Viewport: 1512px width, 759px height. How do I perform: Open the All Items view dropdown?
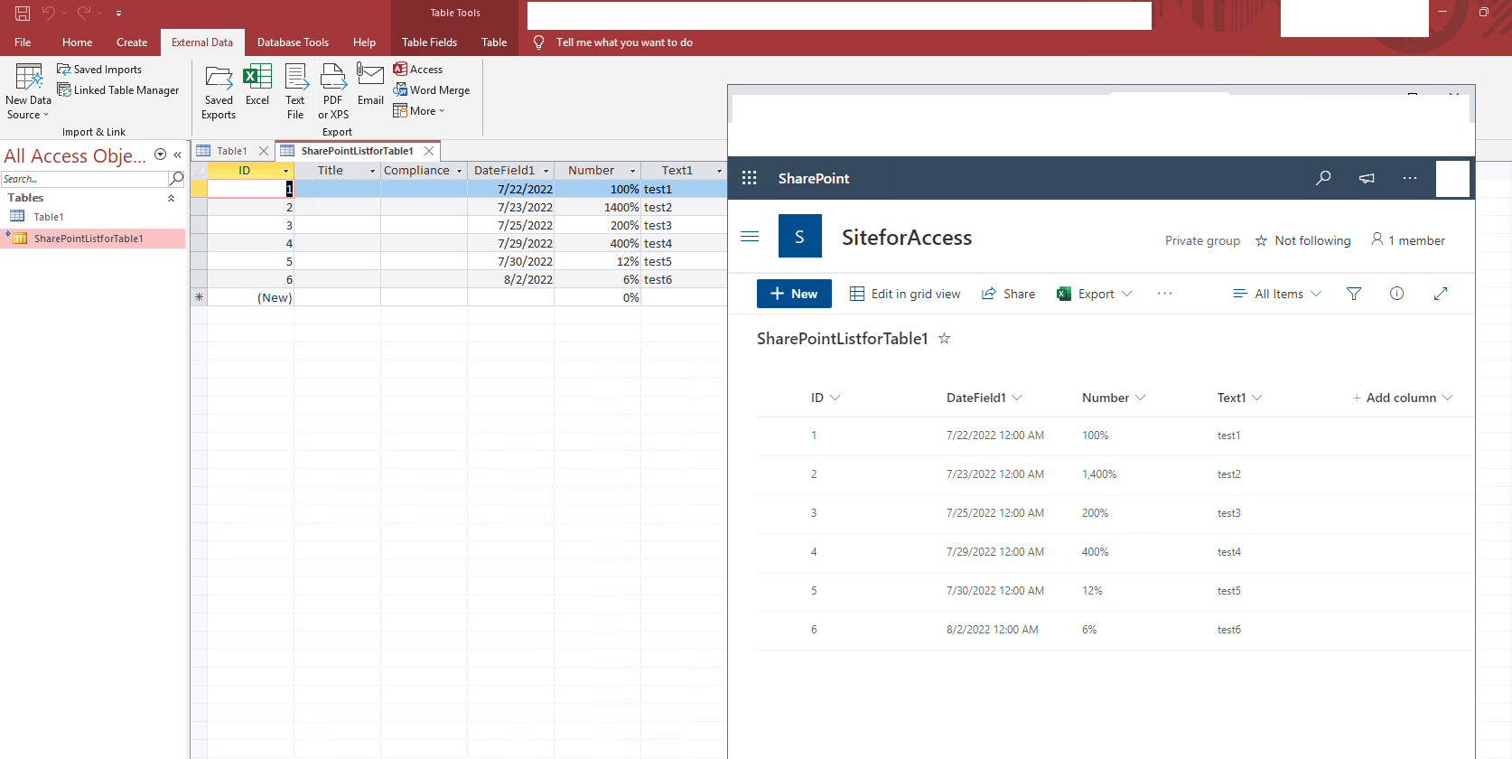1277,294
